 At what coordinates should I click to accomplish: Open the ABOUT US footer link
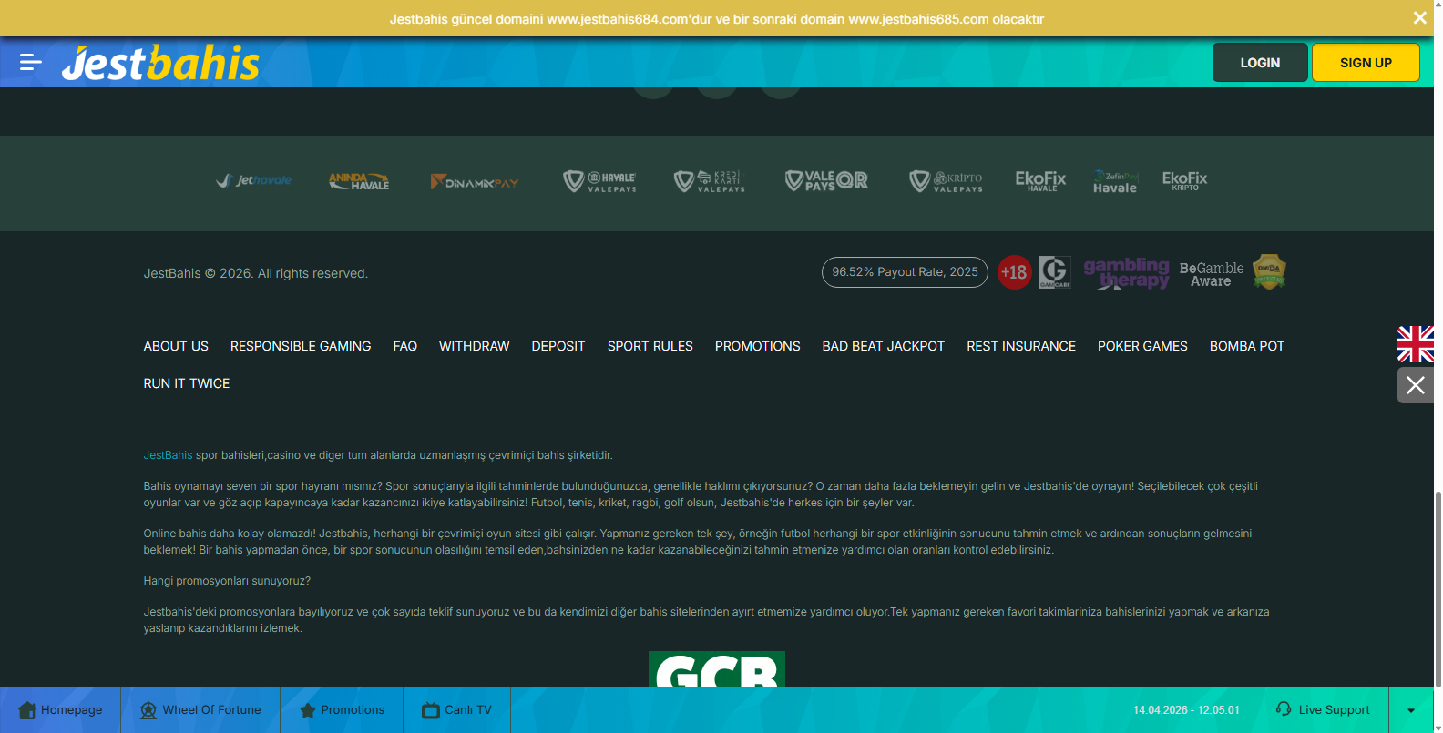coord(176,346)
